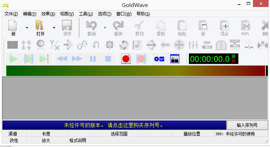Click the blue 未经许可的版本 purchase banner

coord(114,125)
